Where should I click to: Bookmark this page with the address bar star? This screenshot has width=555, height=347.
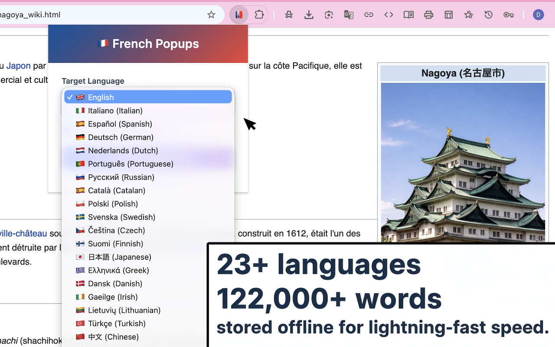coord(211,15)
